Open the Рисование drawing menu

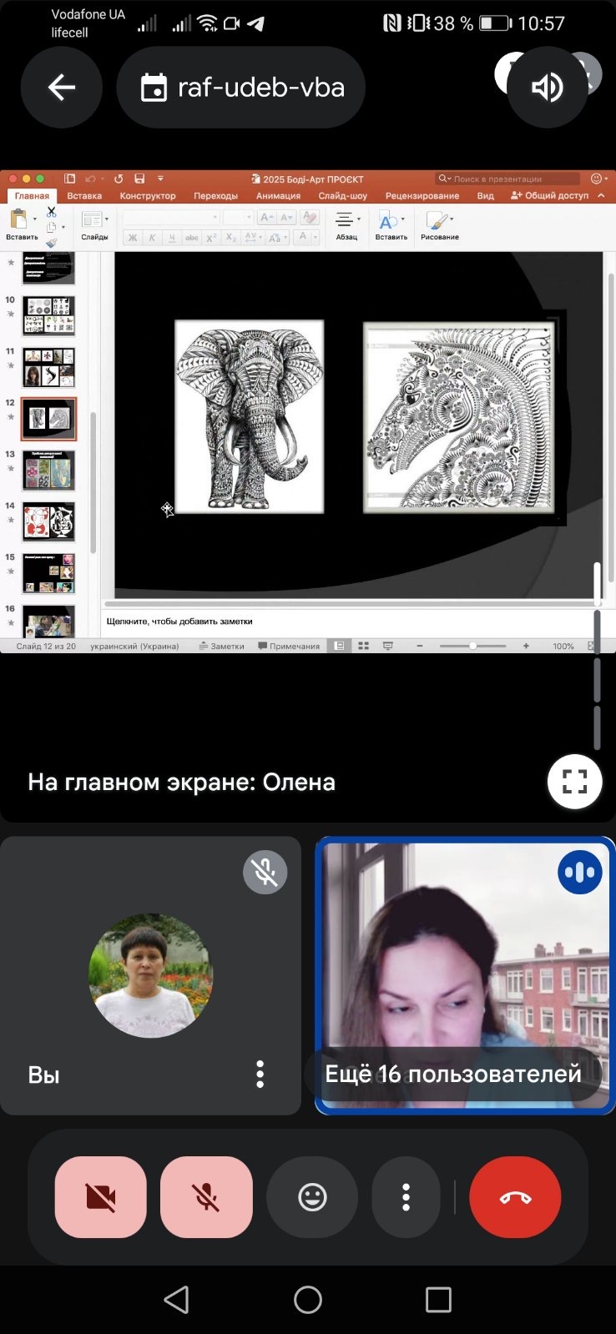tap(440, 224)
